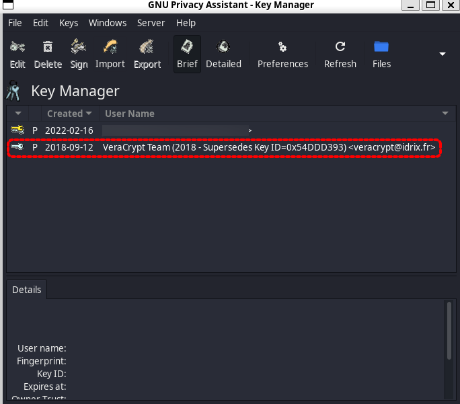Viewport: 460px width, 404px height.
Task: Open the File menu
Action: pos(15,23)
